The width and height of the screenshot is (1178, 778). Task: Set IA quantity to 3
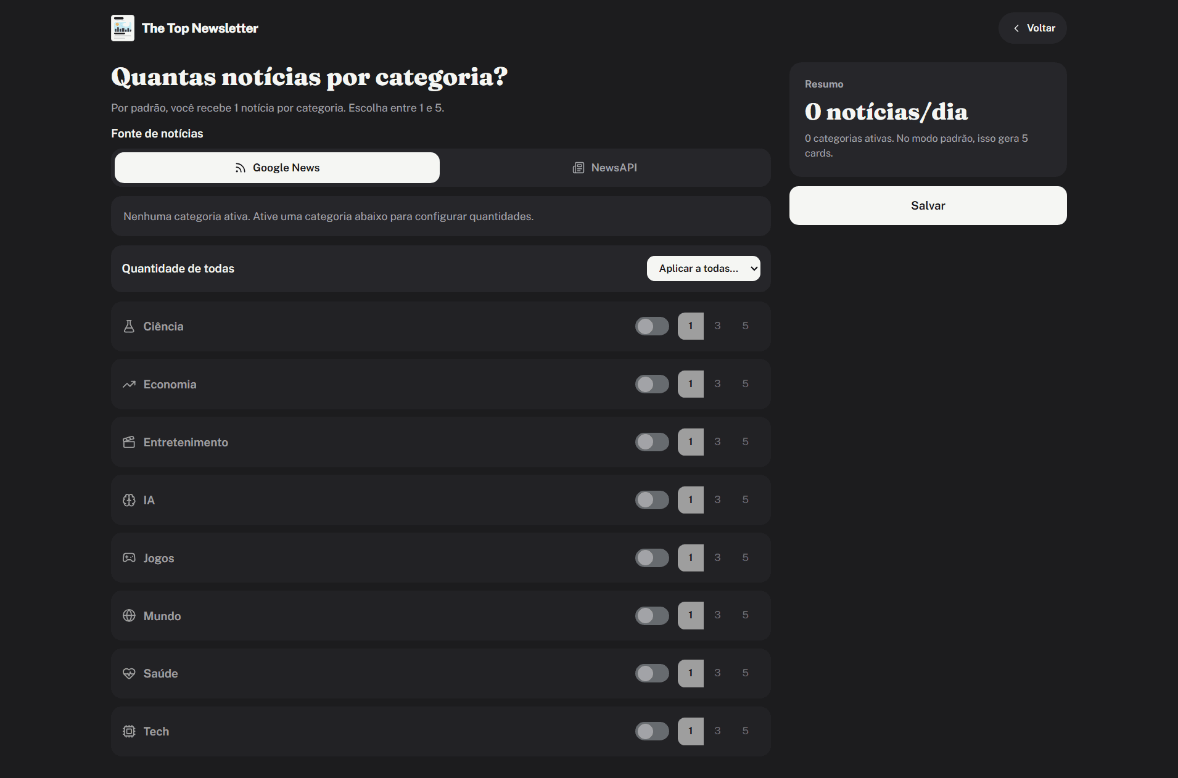point(717,500)
